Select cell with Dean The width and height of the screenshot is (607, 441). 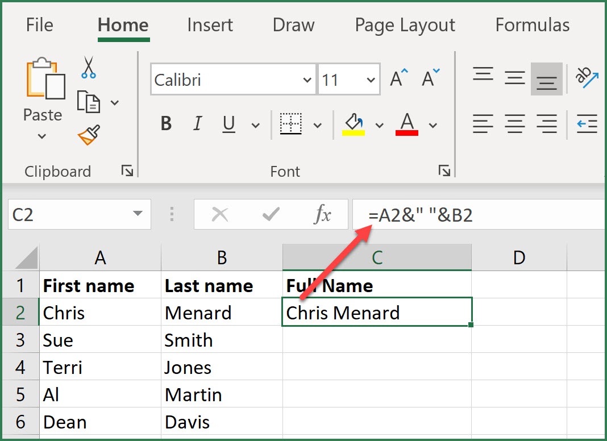pyautogui.click(x=100, y=422)
